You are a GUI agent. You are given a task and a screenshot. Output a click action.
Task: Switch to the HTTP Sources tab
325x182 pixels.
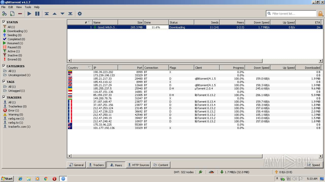pos(138,165)
